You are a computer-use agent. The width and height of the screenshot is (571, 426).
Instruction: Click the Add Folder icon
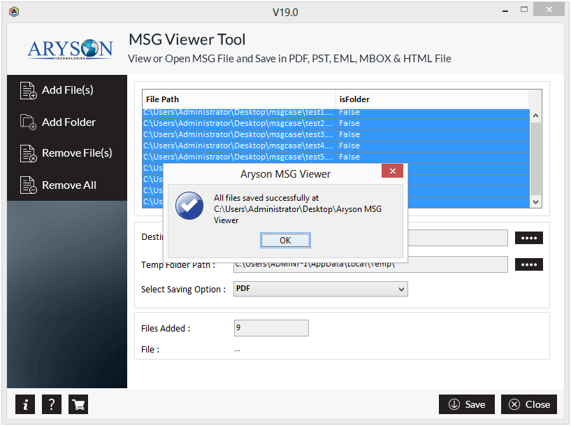point(28,122)
